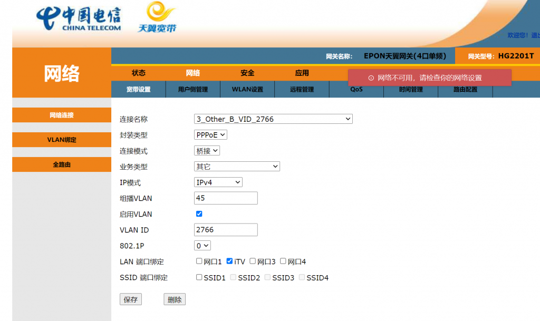Enable 网口3 LAN port binding
The image size is (540, 321).
click(253, 261)
